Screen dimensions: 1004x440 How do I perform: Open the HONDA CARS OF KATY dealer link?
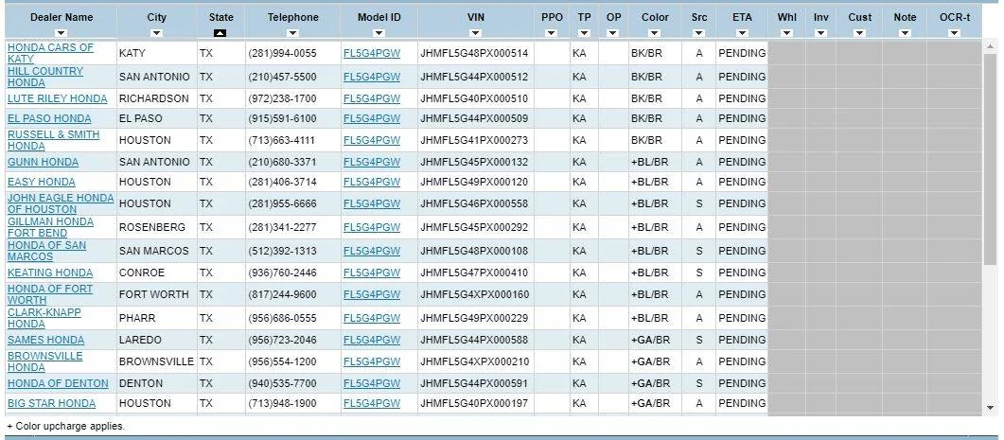(50, 53)
